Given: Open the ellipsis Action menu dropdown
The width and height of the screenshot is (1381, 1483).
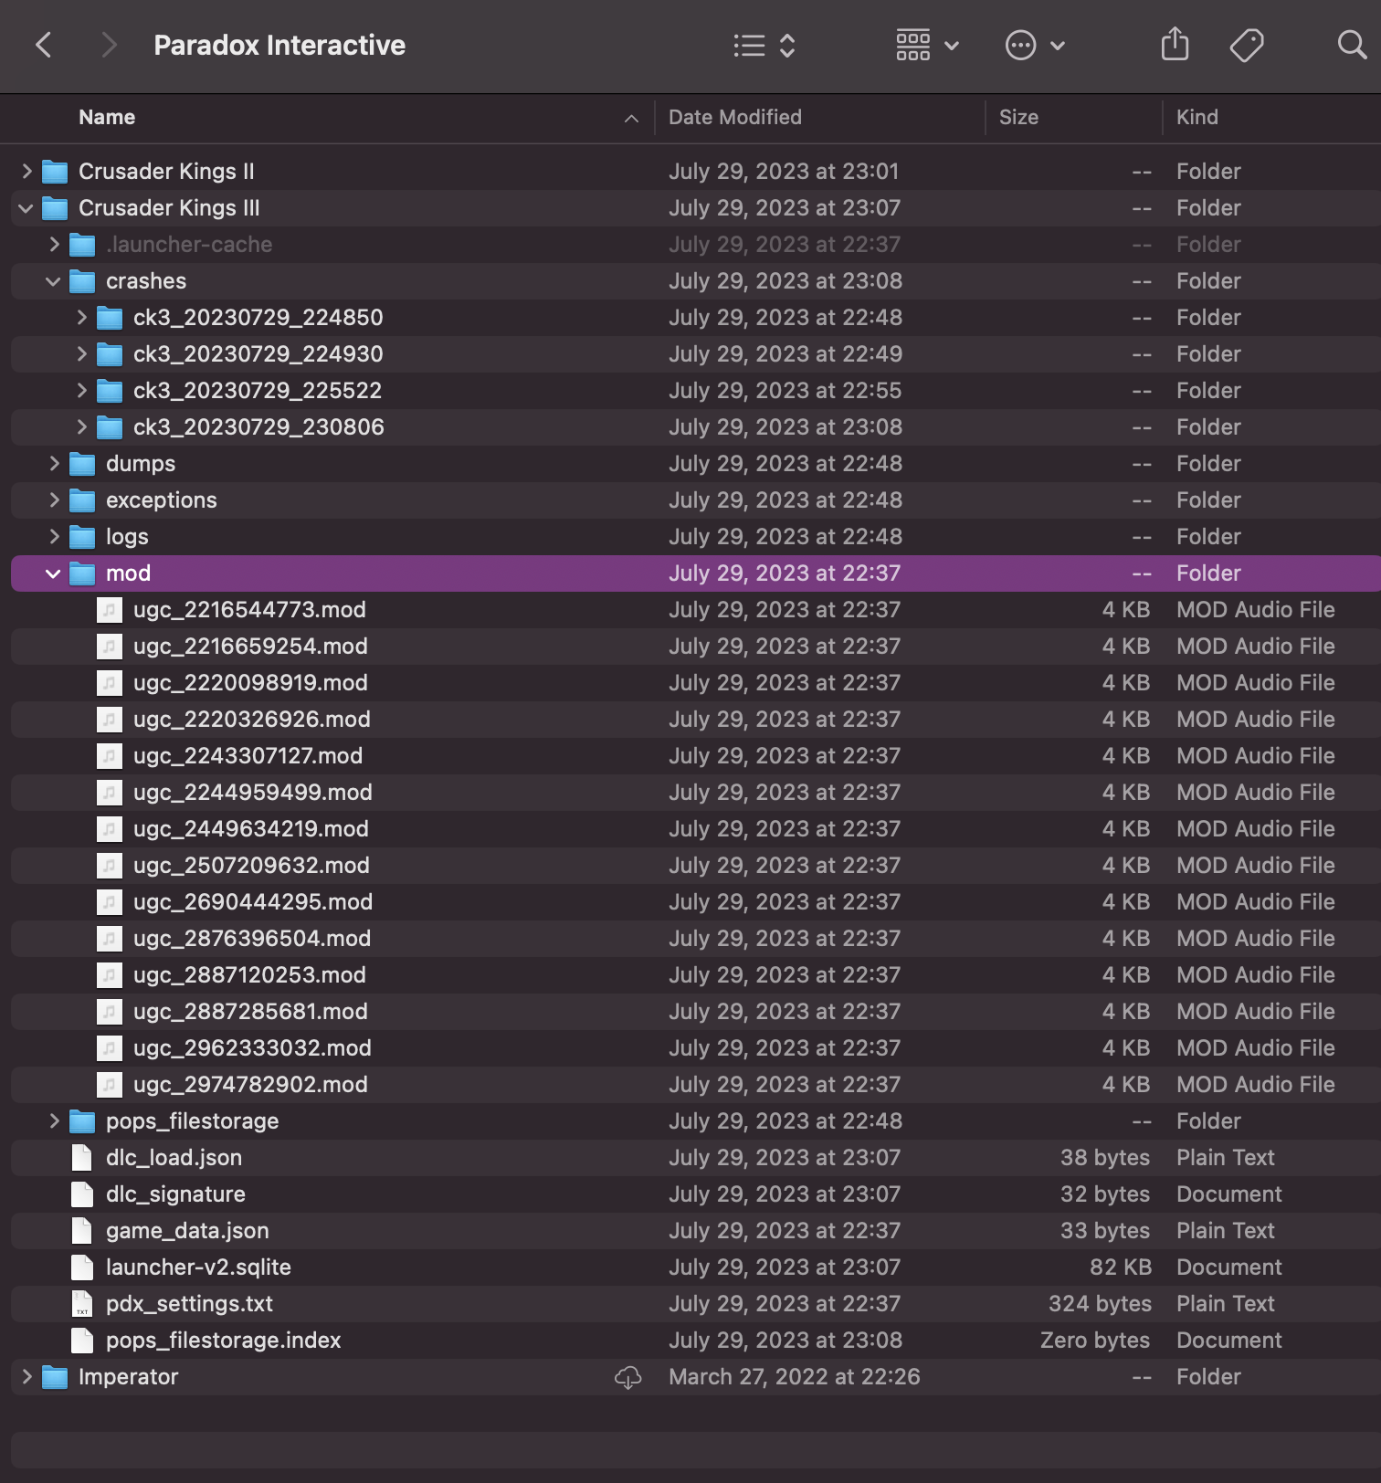Looking at the screenshot, I should coord(1034,45).
